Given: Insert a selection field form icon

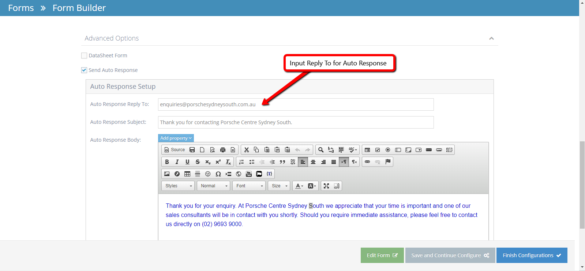Looking at the screenshot, I should click(419, 150).
